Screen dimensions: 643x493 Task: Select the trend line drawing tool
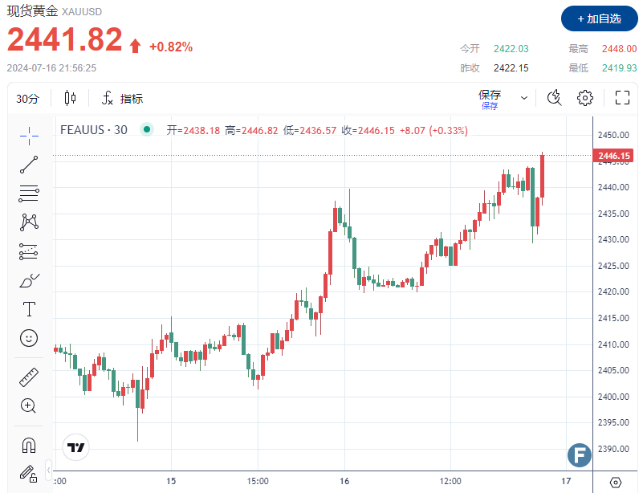pos(29,165)
